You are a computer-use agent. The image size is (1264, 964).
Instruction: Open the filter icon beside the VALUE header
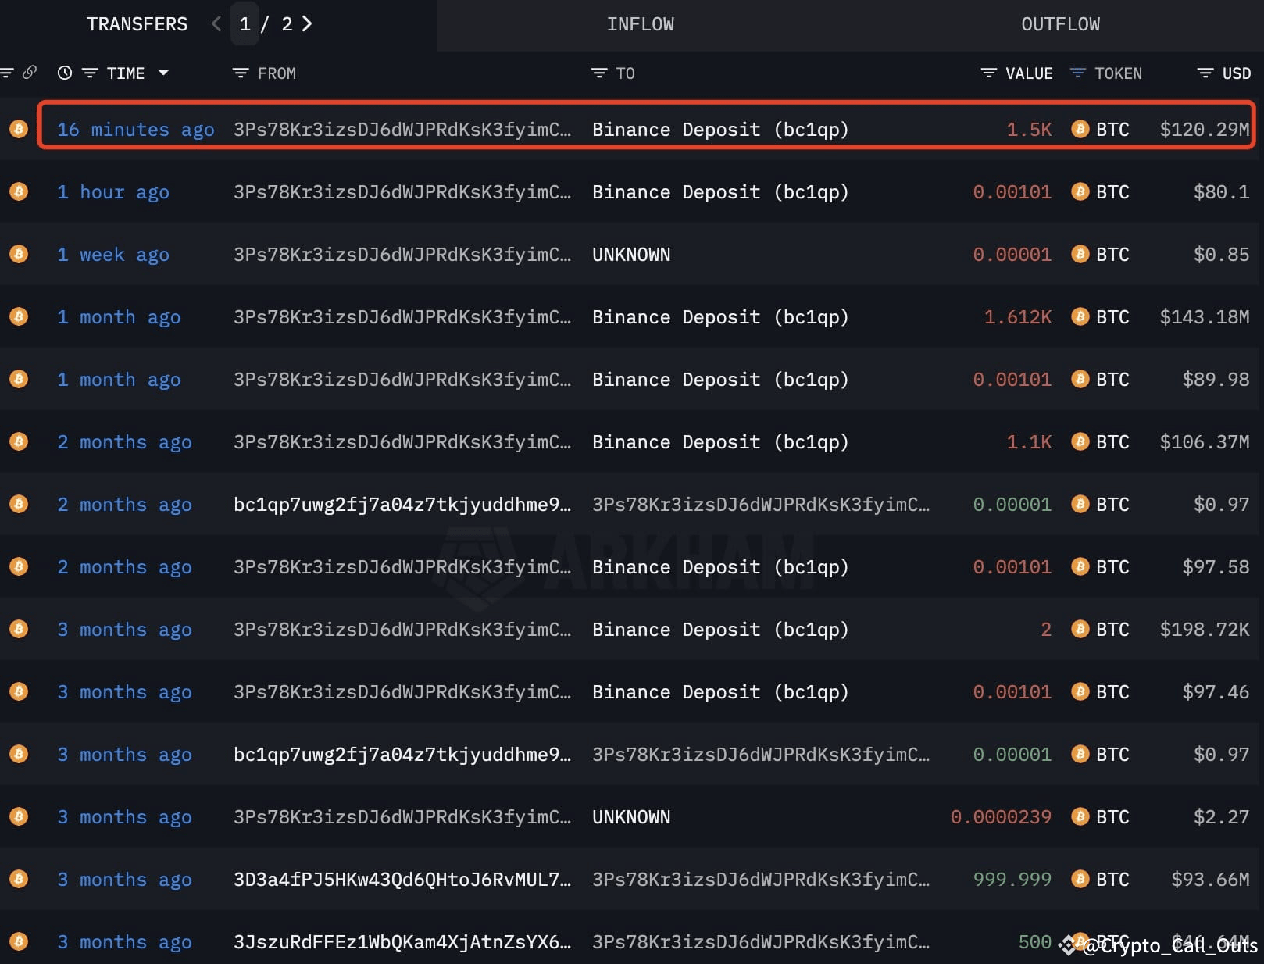[x=988, y=73]
